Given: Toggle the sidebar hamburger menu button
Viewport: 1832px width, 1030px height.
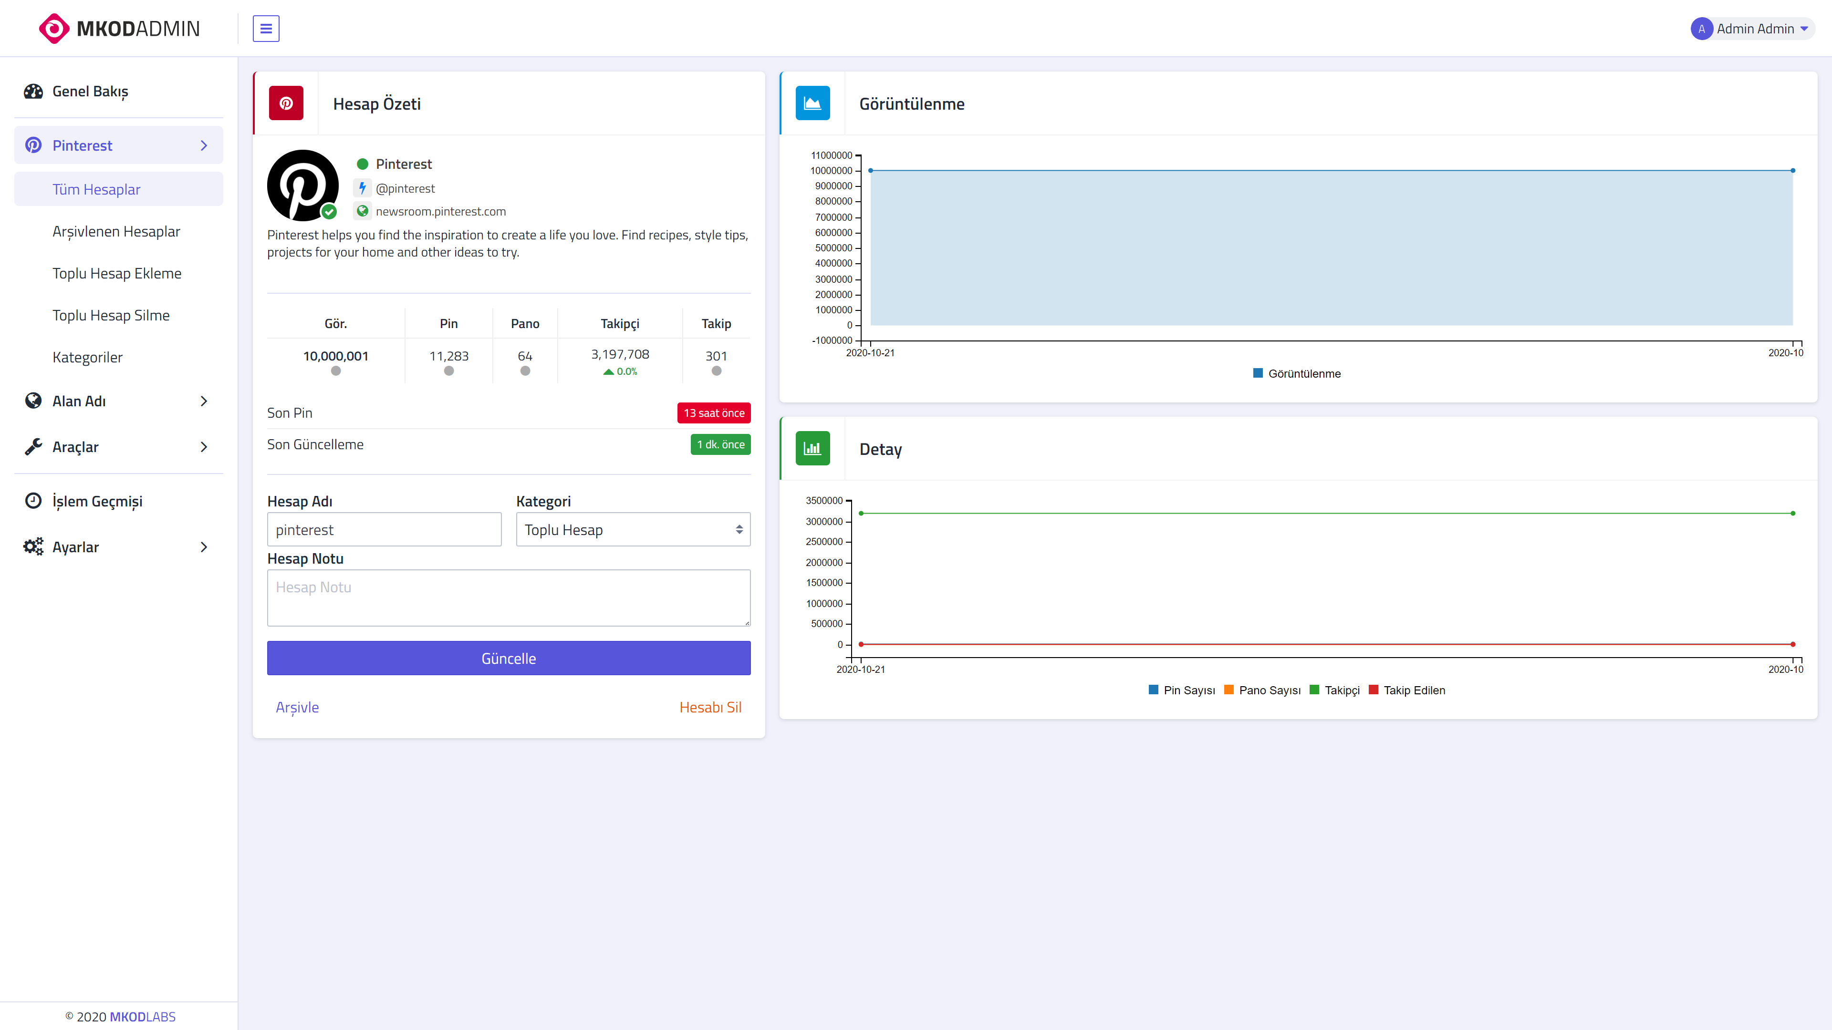Looking at the screenshot, I should pos(266,29).
